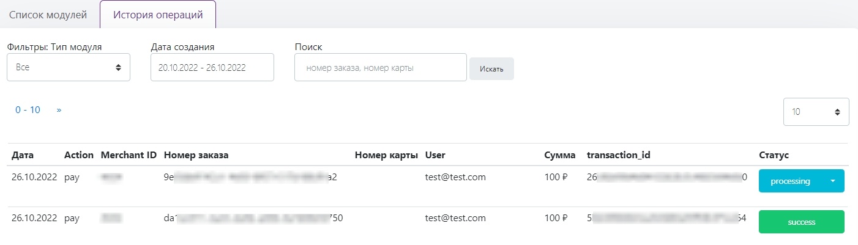Switch to the Список модулей tab
This screenshot has width=858, height=245.
pyautogui.click(x=48, y=15)
